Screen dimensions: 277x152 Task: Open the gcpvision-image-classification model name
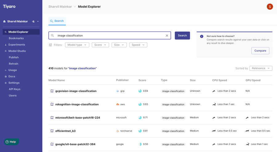(76, 91)
